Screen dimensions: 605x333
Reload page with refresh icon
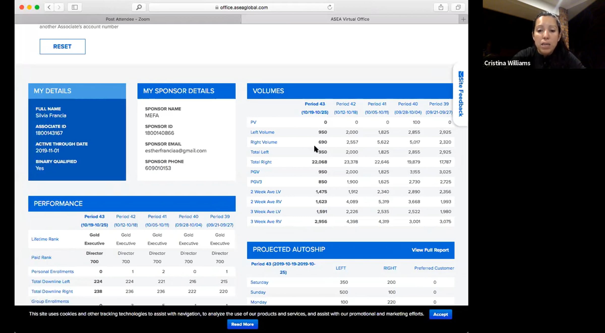(329, 7)
